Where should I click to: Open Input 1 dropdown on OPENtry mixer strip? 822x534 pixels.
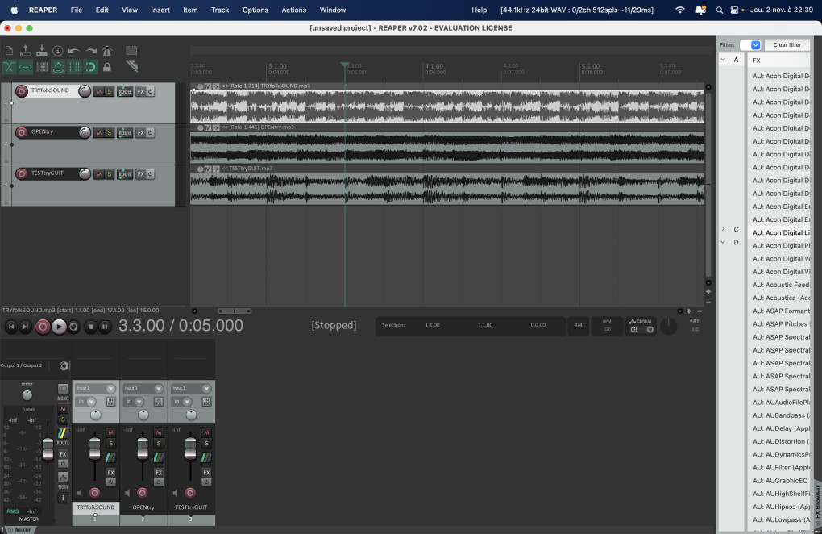tap(143, 389)
